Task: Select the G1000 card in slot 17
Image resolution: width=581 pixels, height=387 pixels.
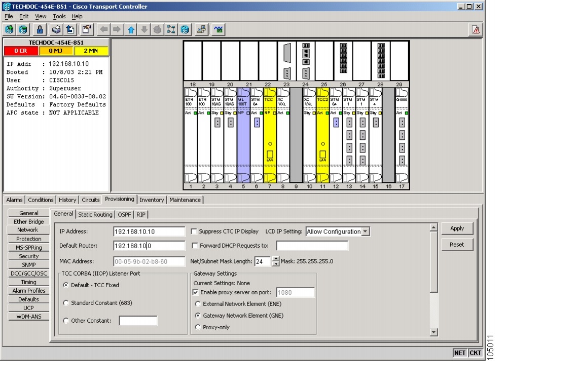Action: tap(402, 135)
